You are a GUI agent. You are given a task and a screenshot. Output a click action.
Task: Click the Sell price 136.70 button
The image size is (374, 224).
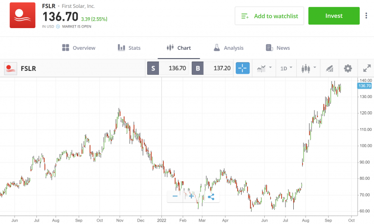168,68
